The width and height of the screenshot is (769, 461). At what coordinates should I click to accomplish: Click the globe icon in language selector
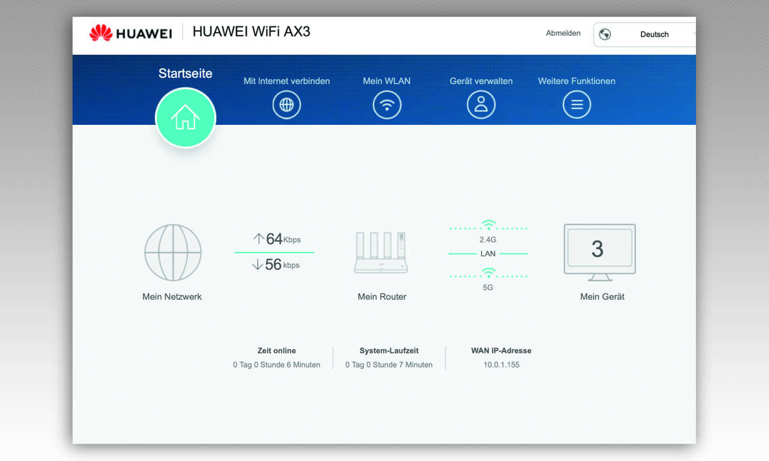[605, 35]
